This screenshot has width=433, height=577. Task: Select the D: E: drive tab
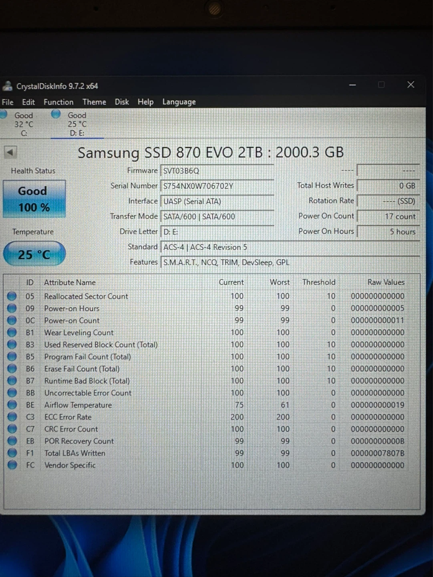[77, 124]
